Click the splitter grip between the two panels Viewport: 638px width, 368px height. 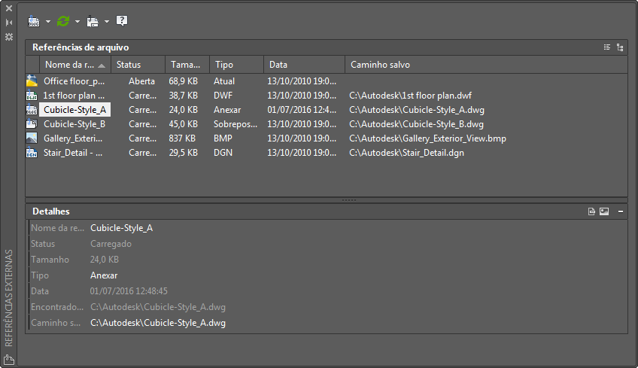coord(348,200)
